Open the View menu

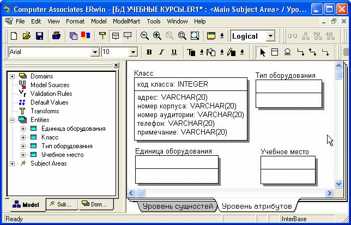[53, 21]
